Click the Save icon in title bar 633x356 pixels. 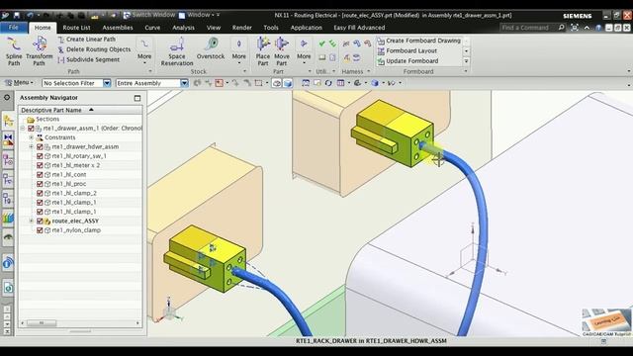[17, 16]
